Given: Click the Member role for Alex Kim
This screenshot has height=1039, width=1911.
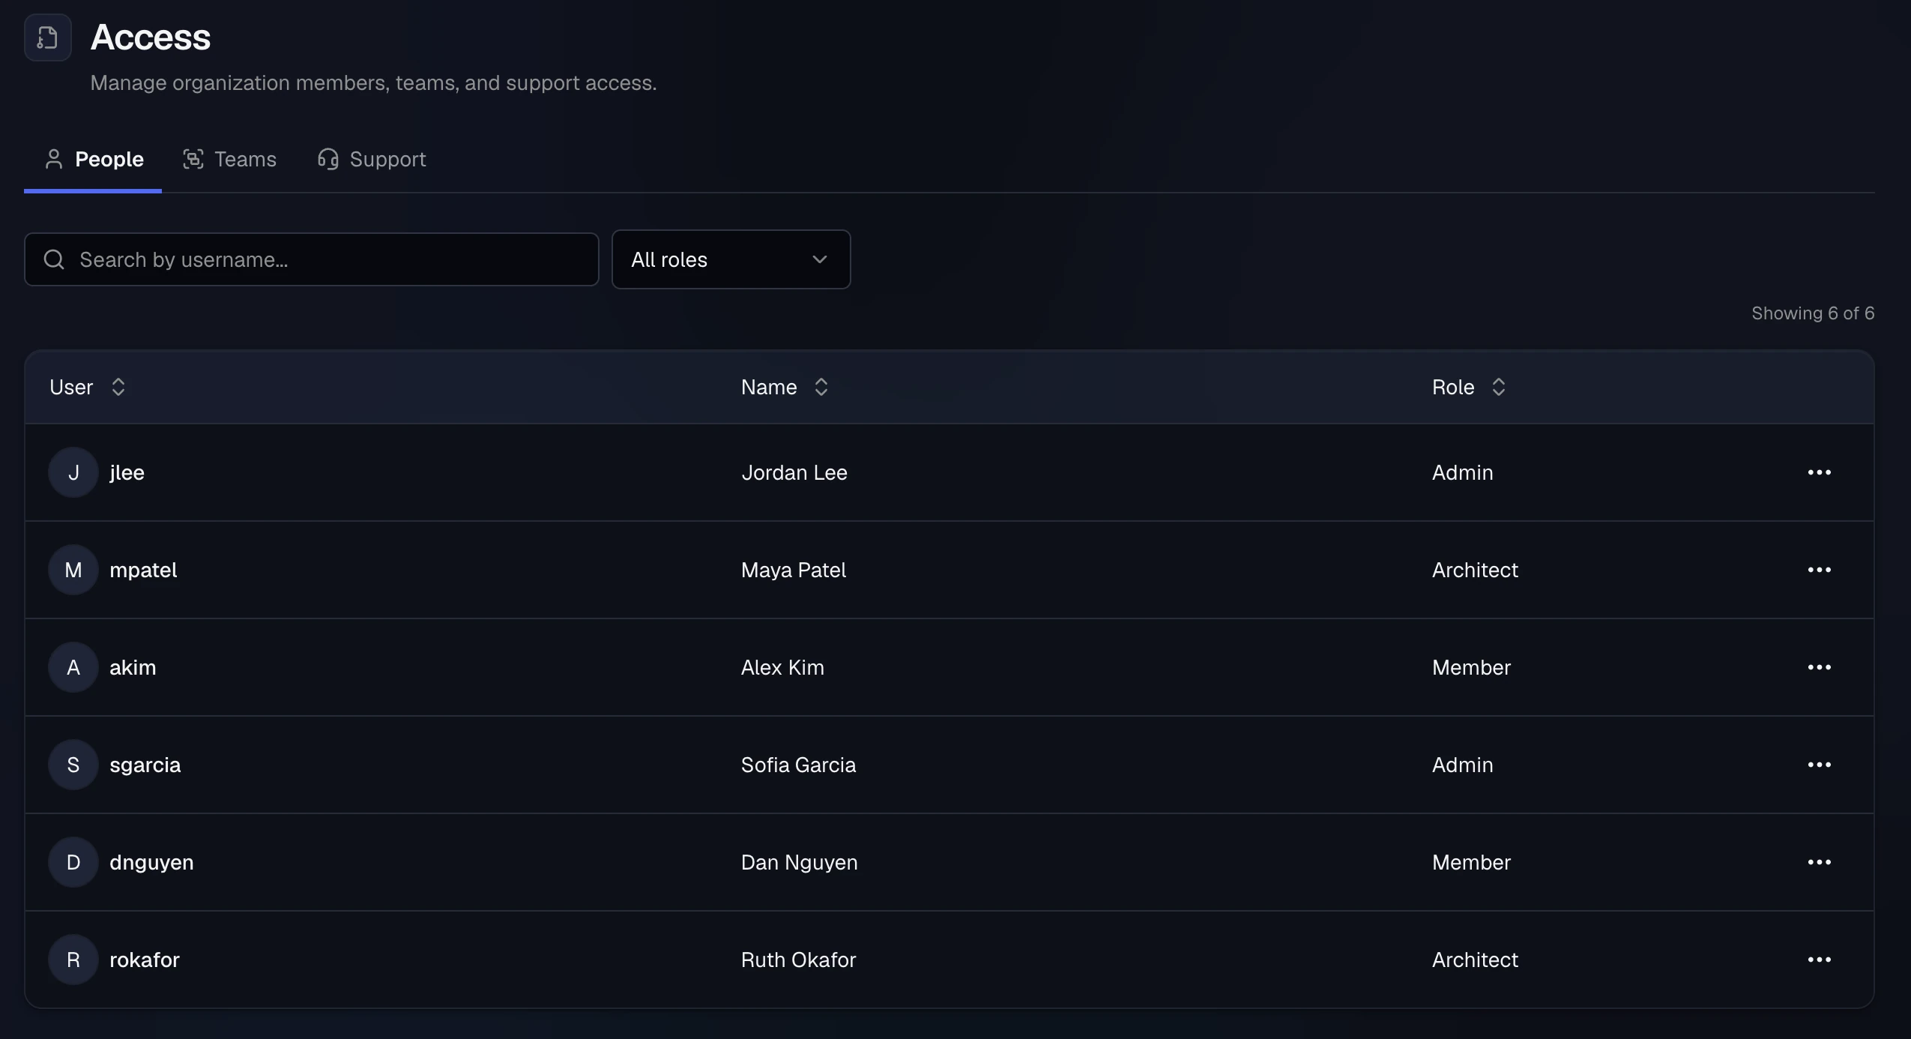Looking at the screenshot, I should point(1471,667).
